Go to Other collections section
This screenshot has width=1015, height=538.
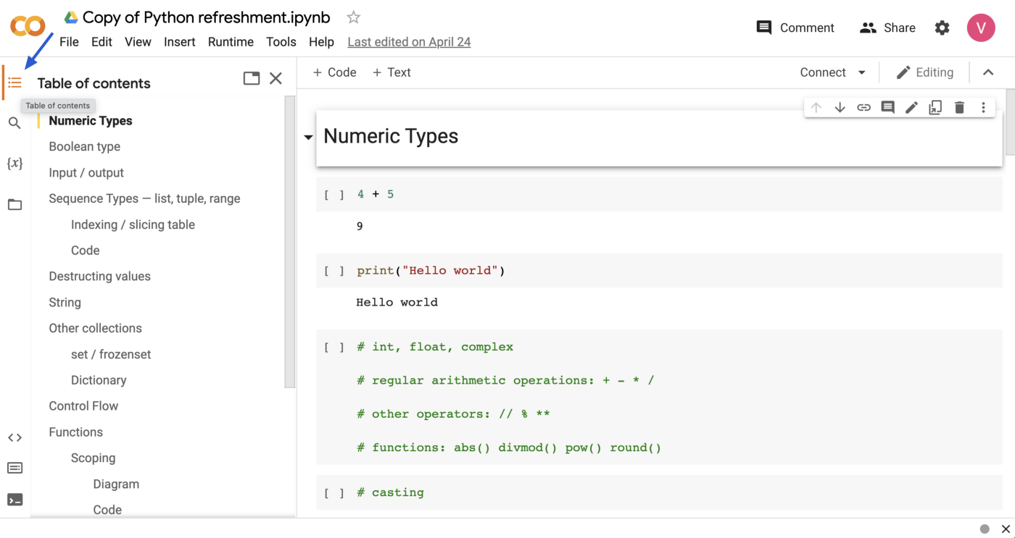coord(95,328)
